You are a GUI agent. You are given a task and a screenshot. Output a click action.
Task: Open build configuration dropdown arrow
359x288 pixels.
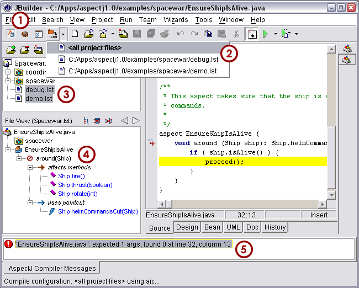[x=63, y=34]
